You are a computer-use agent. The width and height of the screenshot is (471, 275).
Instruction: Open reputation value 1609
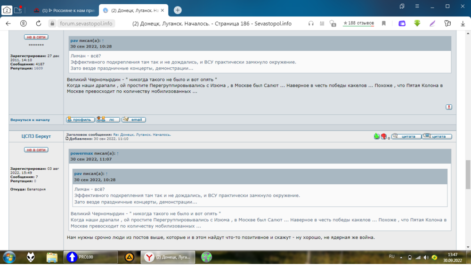[x=38, y=68]
